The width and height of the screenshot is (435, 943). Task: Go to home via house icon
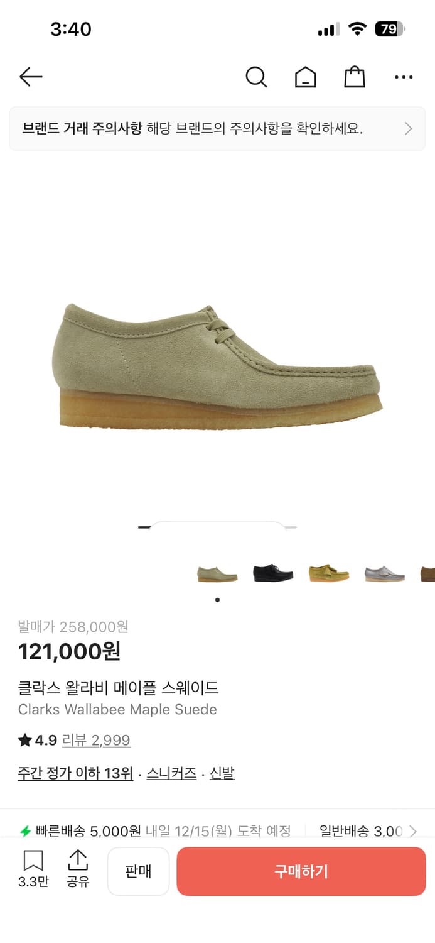point(306,77)
